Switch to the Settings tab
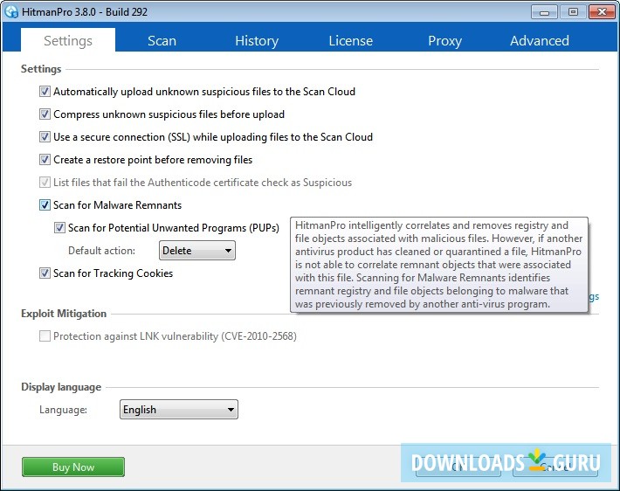620x491 pixels. (68, 41)
